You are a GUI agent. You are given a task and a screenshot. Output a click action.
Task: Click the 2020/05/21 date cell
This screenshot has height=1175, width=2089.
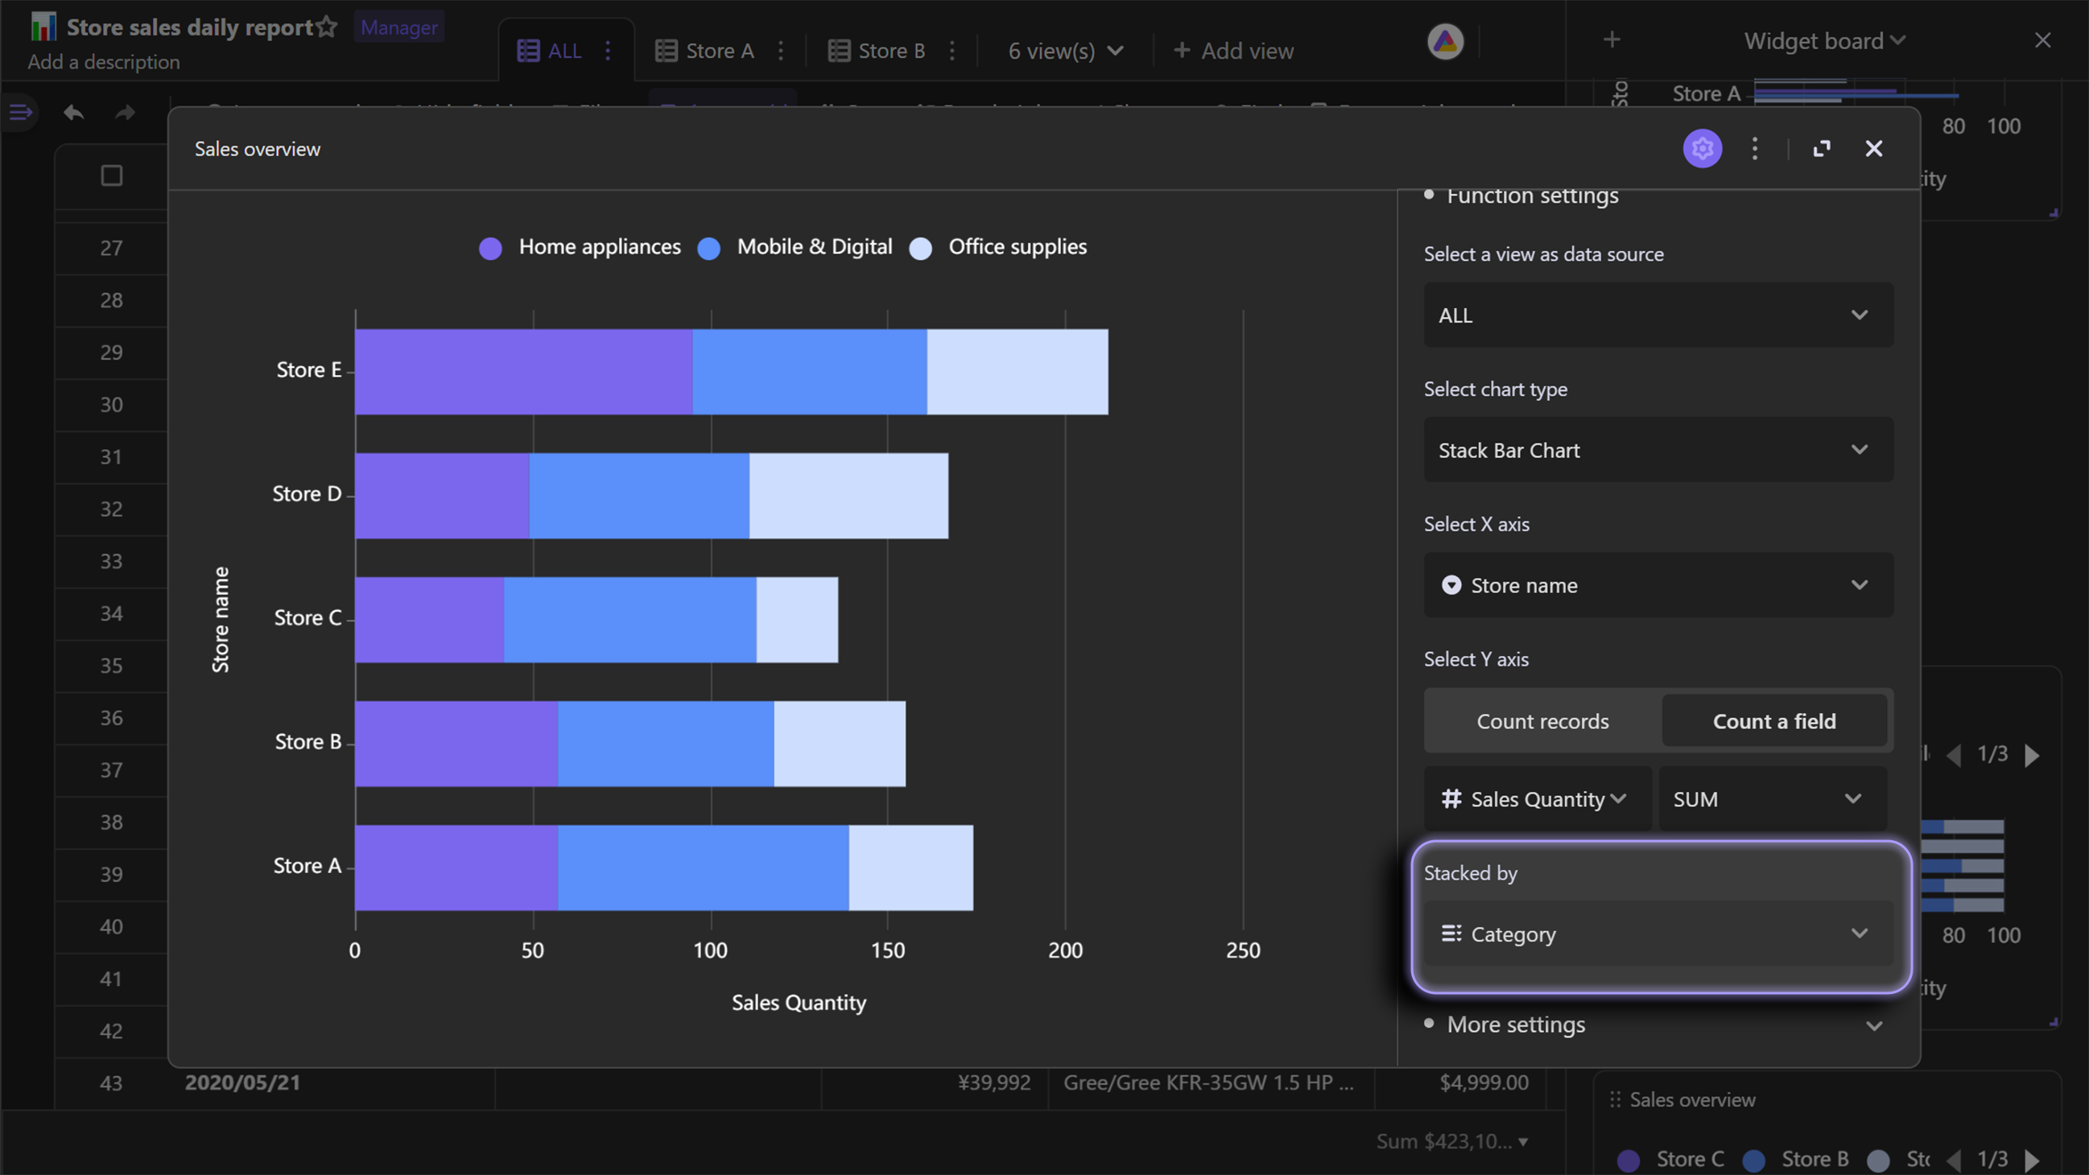point(242,1082)
